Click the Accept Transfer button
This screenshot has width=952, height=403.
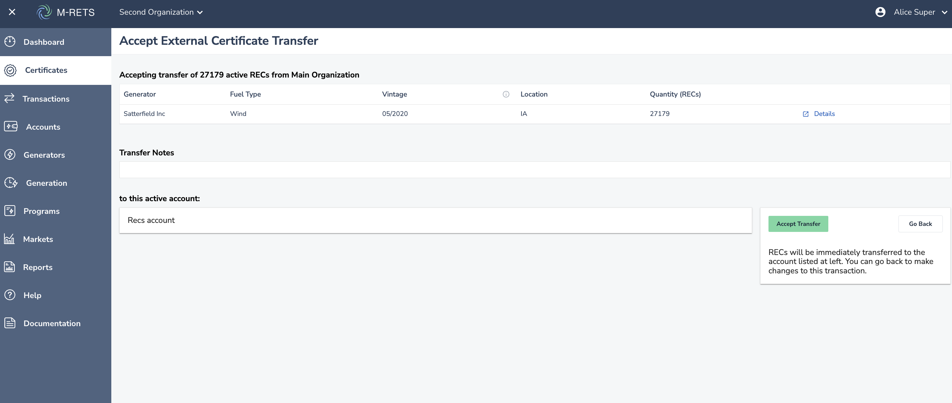coord(798,224)
